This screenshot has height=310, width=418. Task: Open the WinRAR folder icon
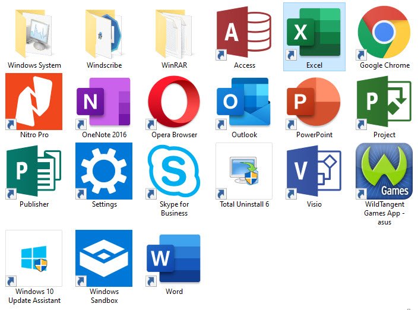point(174,33)
